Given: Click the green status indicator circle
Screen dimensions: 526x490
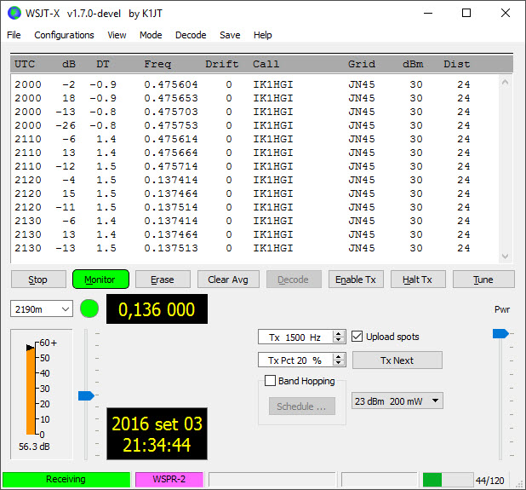Looking at the screenshot, I should [x=90, y=309].
